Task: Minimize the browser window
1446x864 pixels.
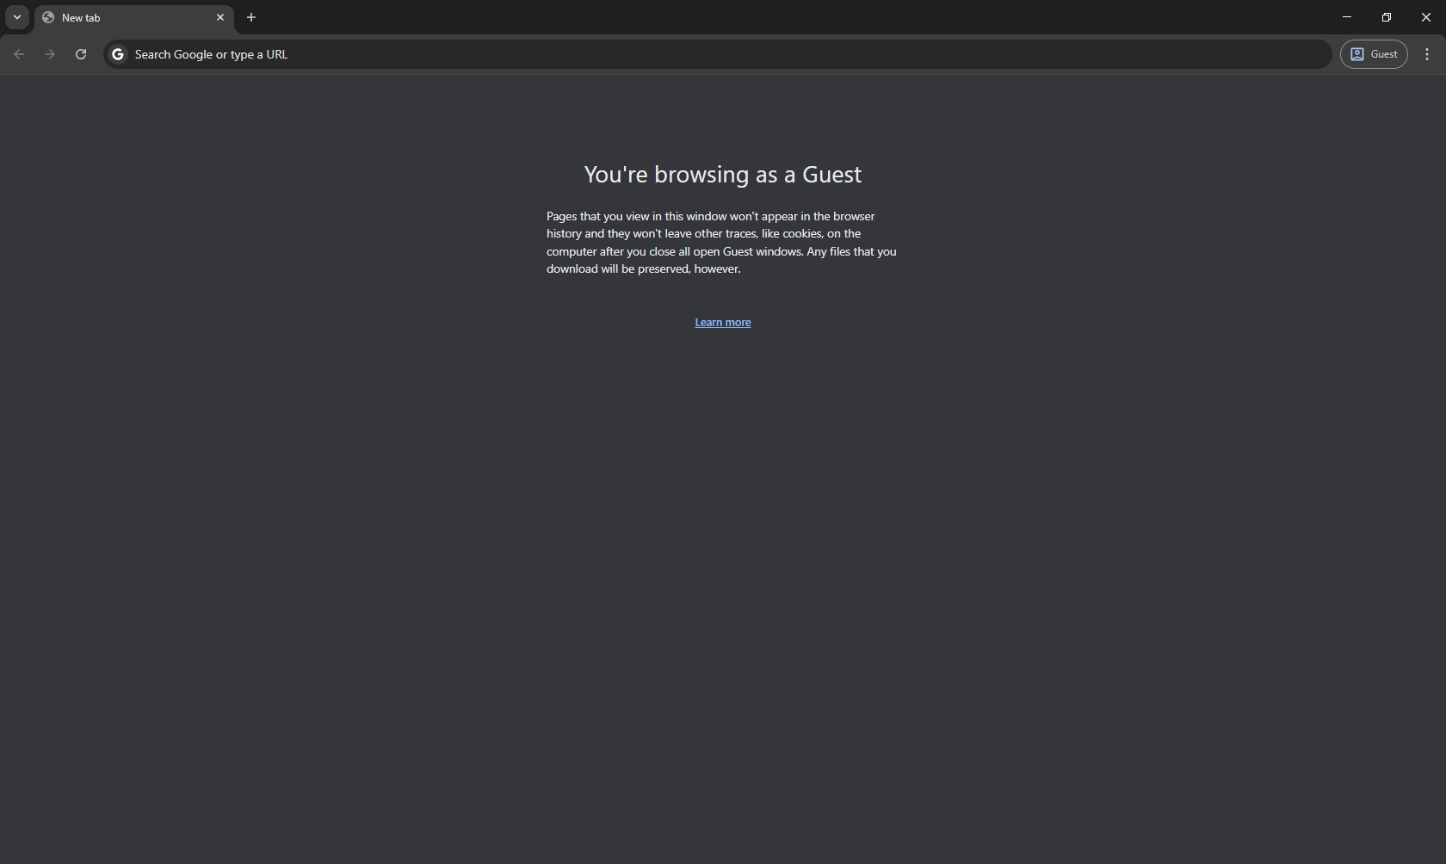Action: click(1345, 16)
